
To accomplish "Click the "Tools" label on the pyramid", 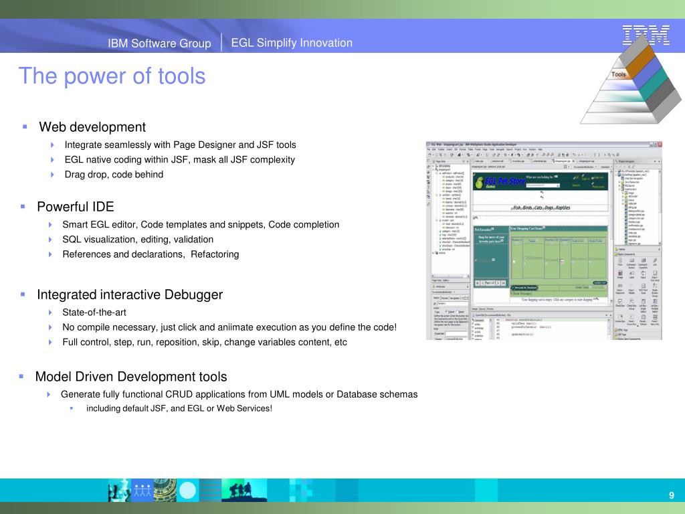I will (x=618, y=74).
